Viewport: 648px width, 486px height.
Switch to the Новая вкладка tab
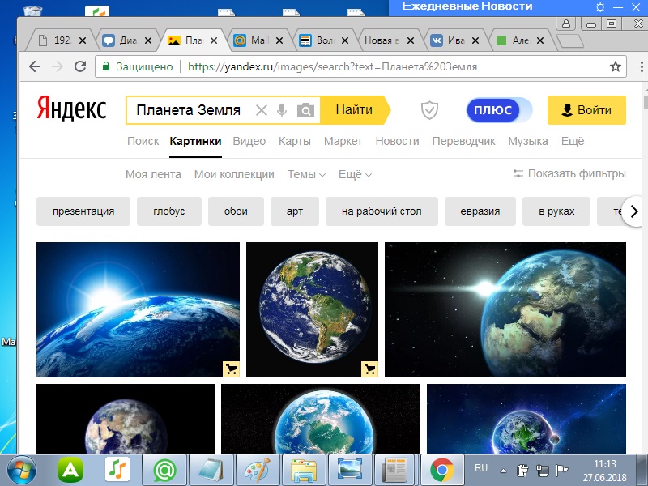tap(390, 40)
